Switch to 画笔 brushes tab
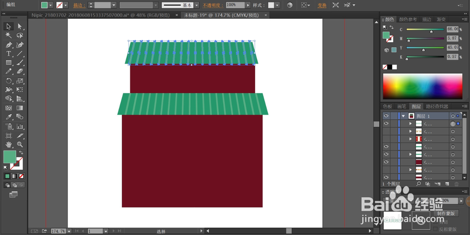The width and height of the screenshot is (470, 235). pos(401,106)
